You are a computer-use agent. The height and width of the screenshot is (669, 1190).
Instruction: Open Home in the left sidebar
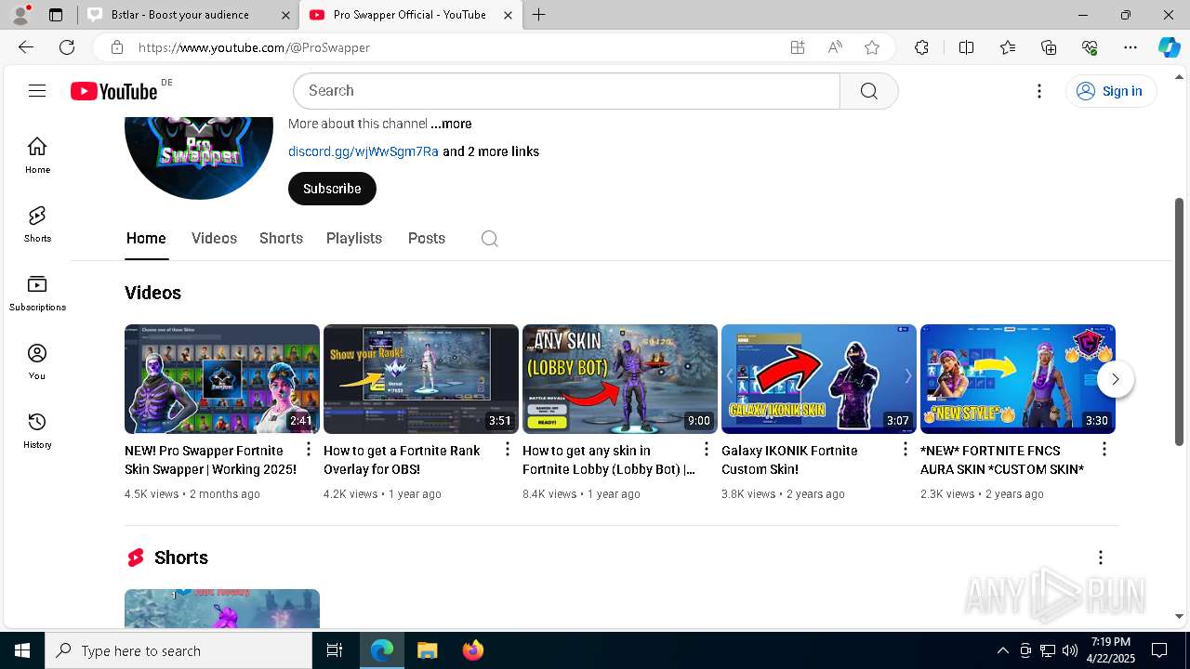click(37, 155)
